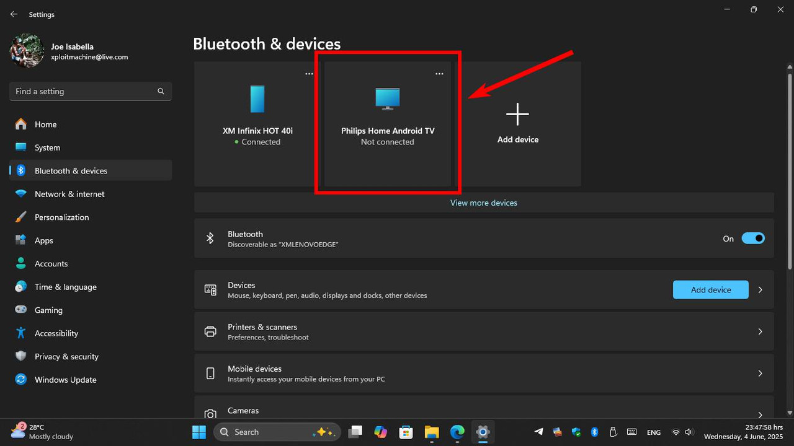Open Apps settings
The width and height of the screenshot is (794, 446).
coord(91,240)
